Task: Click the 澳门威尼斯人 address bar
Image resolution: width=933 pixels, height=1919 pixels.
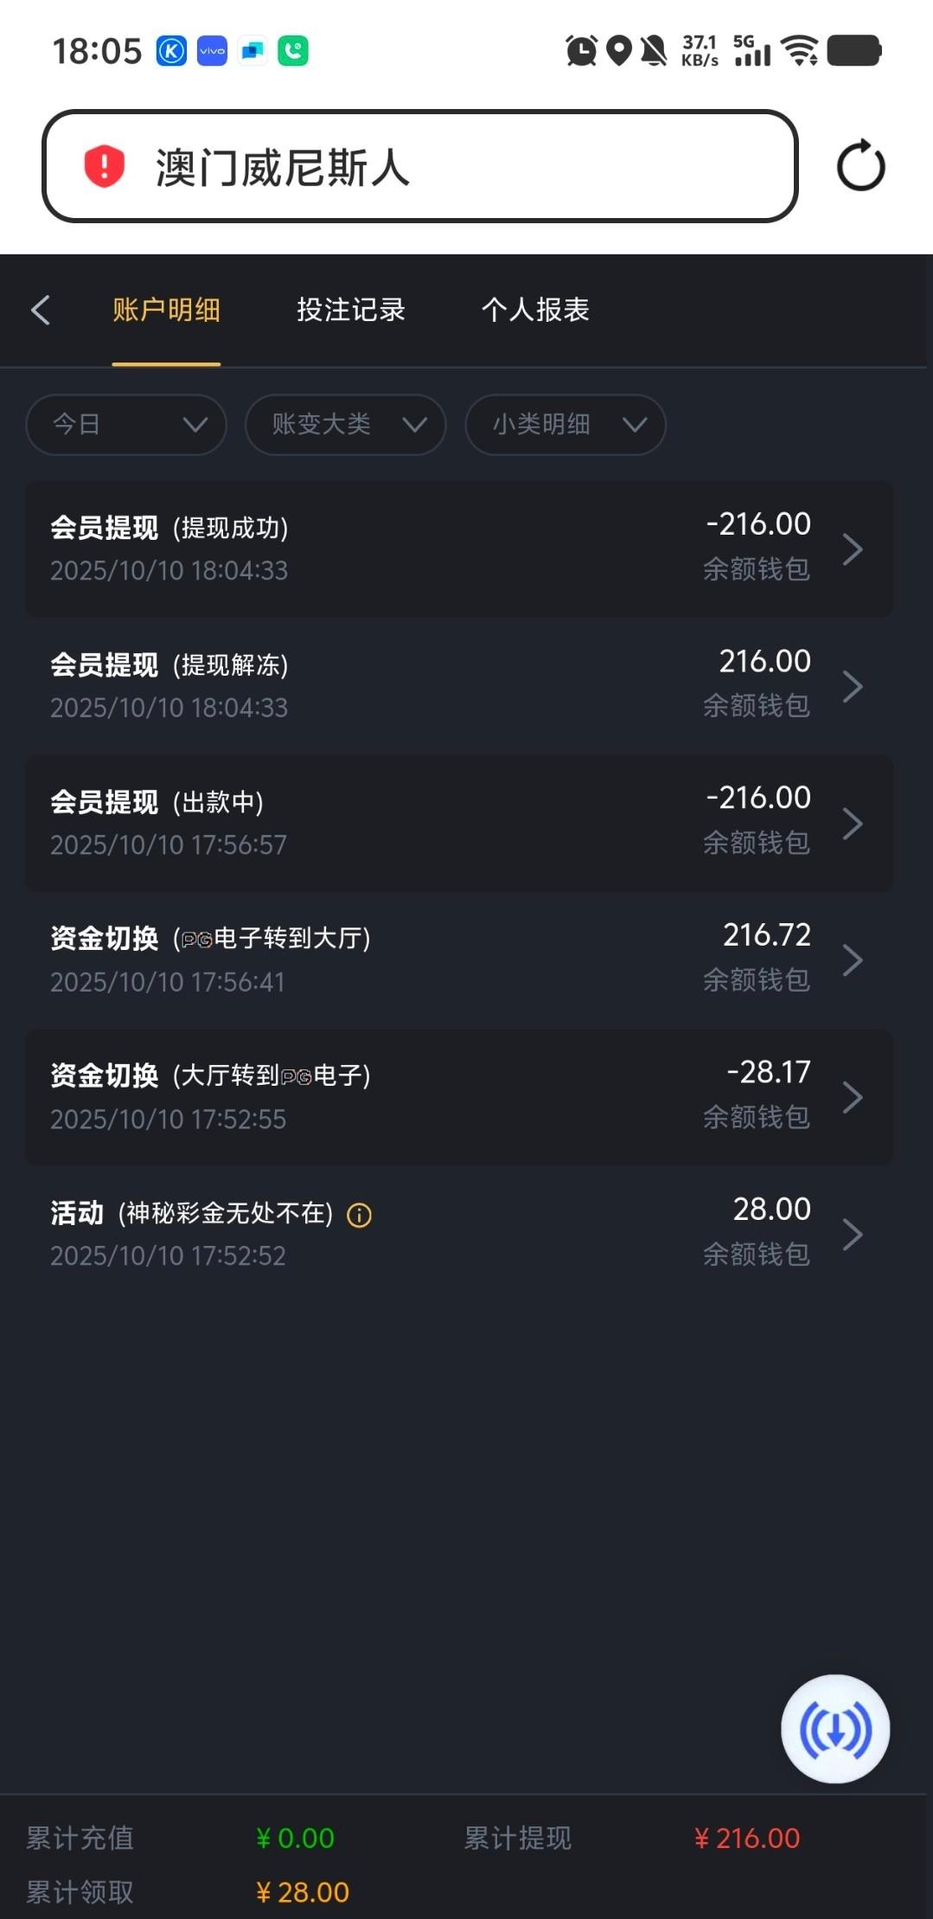Action: [x=419, y=166]
